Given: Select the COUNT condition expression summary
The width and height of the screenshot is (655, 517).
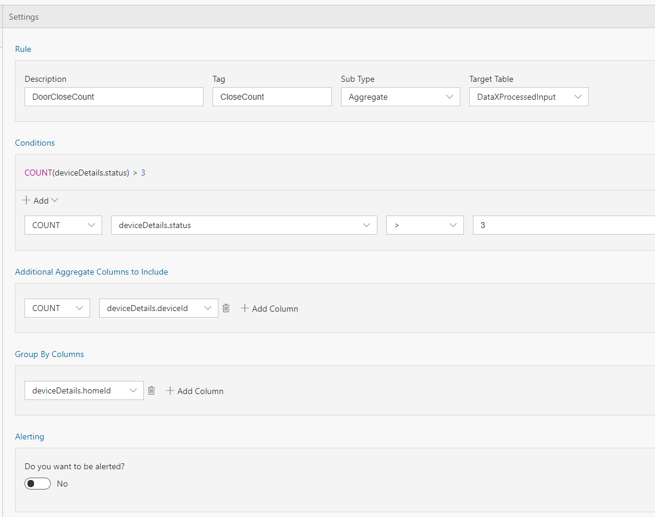Looking at the screenshot, I should click(x=85, y=173).
